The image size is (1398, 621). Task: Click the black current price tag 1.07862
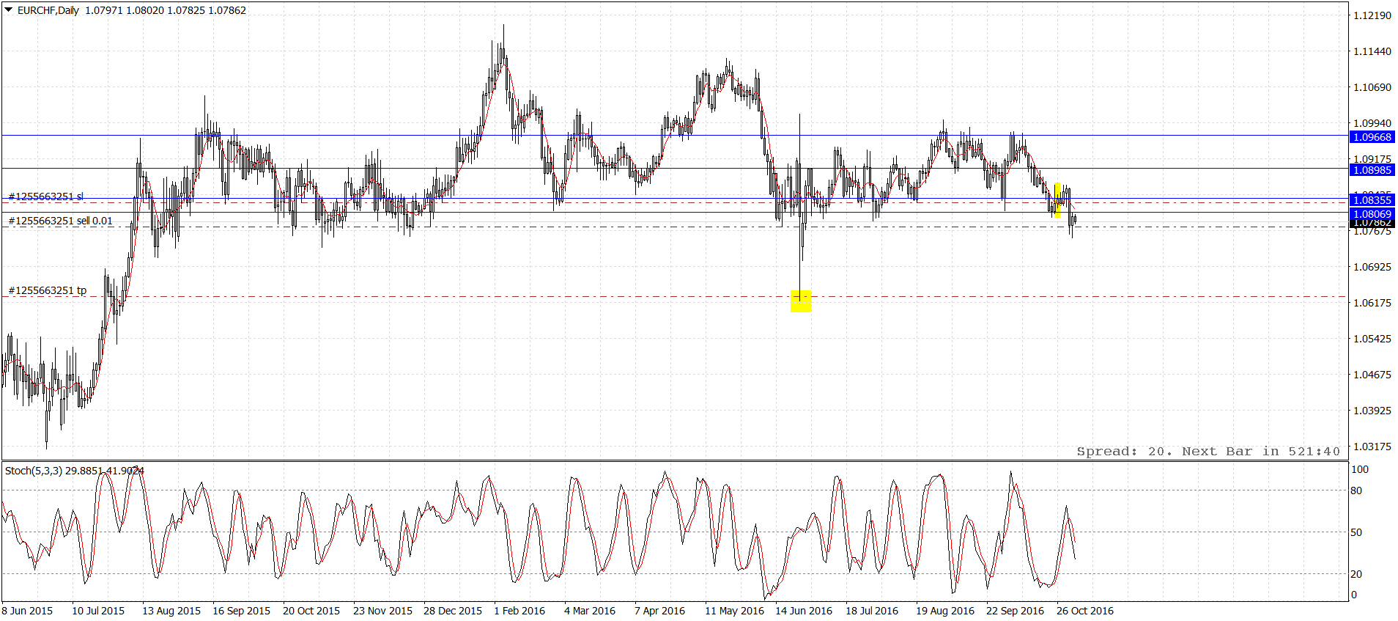coord(1372,224)
